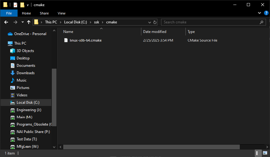Click the Search cmake field
Image resolution: width=270 pixels, height=157 pixels.
pos(213,22)
